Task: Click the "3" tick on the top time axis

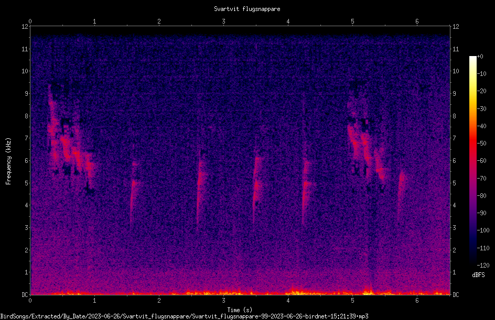Action: pyautogui.click(x=223, y=21)
